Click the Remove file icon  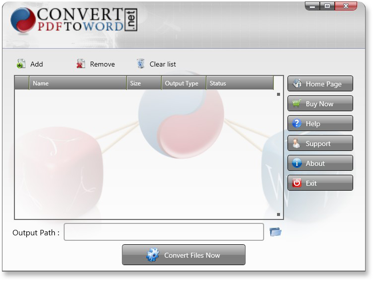pos(81,64)
